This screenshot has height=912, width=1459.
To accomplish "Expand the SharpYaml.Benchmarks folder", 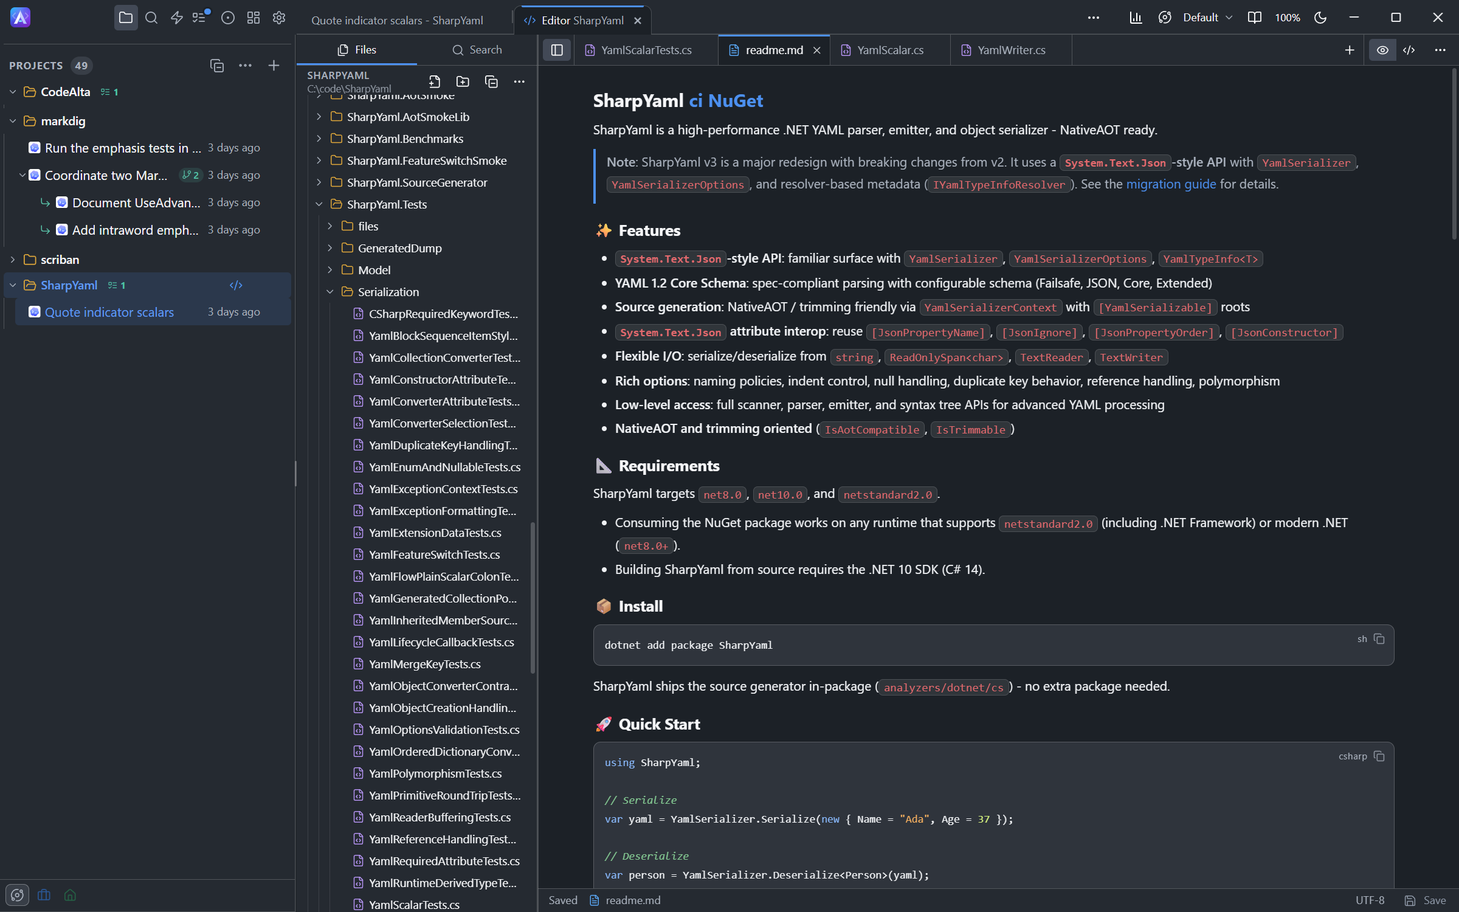I will [x=319, y=139].
